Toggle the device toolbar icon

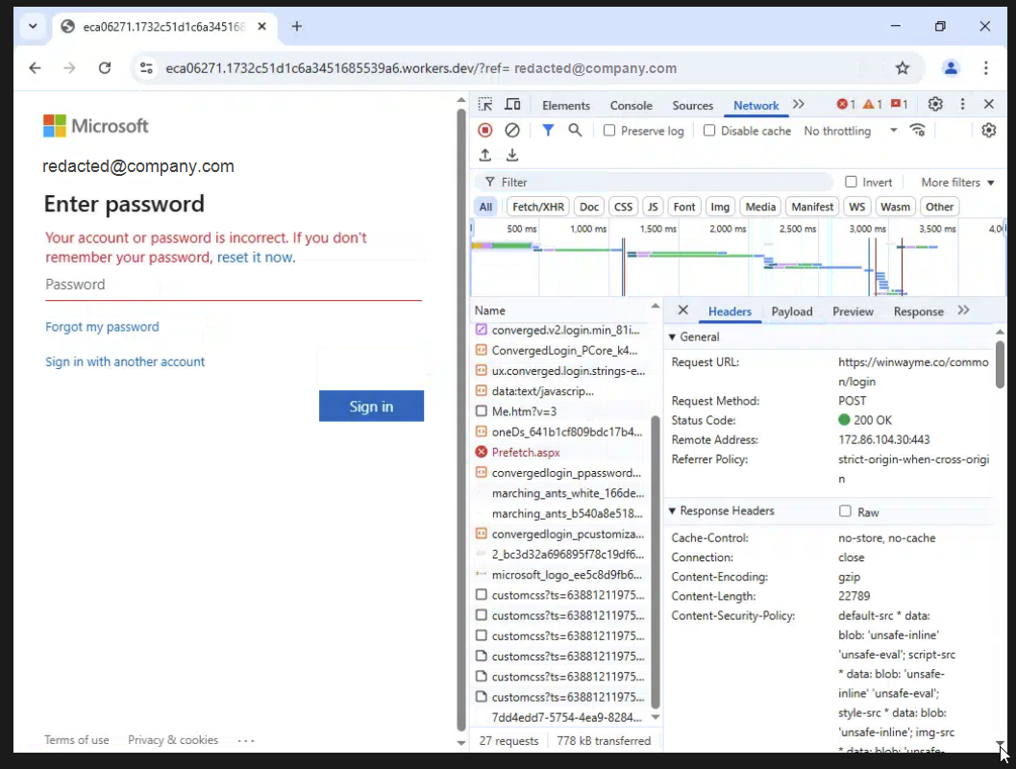pyautogui.click(x=512, y=105)
